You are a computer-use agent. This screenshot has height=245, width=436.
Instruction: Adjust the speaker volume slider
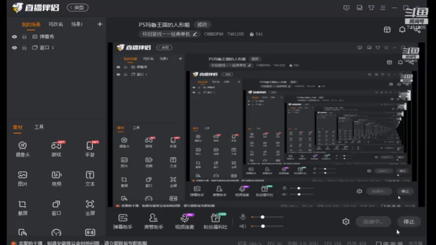click(x=267, y=226)
